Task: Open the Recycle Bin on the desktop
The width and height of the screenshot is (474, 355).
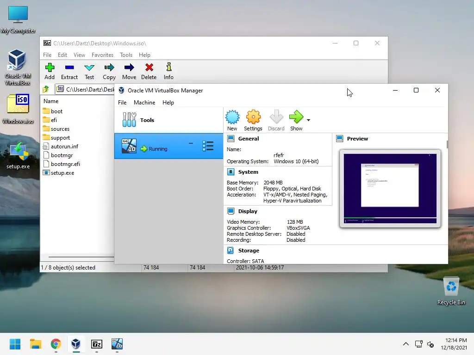Action: [451, 291]
